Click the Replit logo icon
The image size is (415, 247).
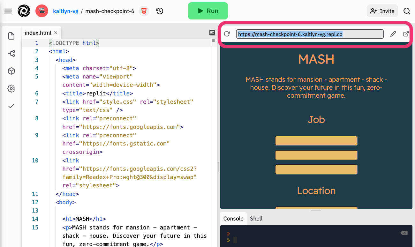pyautogui.click(x=24, y=11)
